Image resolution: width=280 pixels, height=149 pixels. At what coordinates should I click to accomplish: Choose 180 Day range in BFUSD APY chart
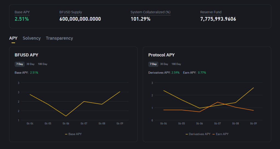(x=42, y=64)
